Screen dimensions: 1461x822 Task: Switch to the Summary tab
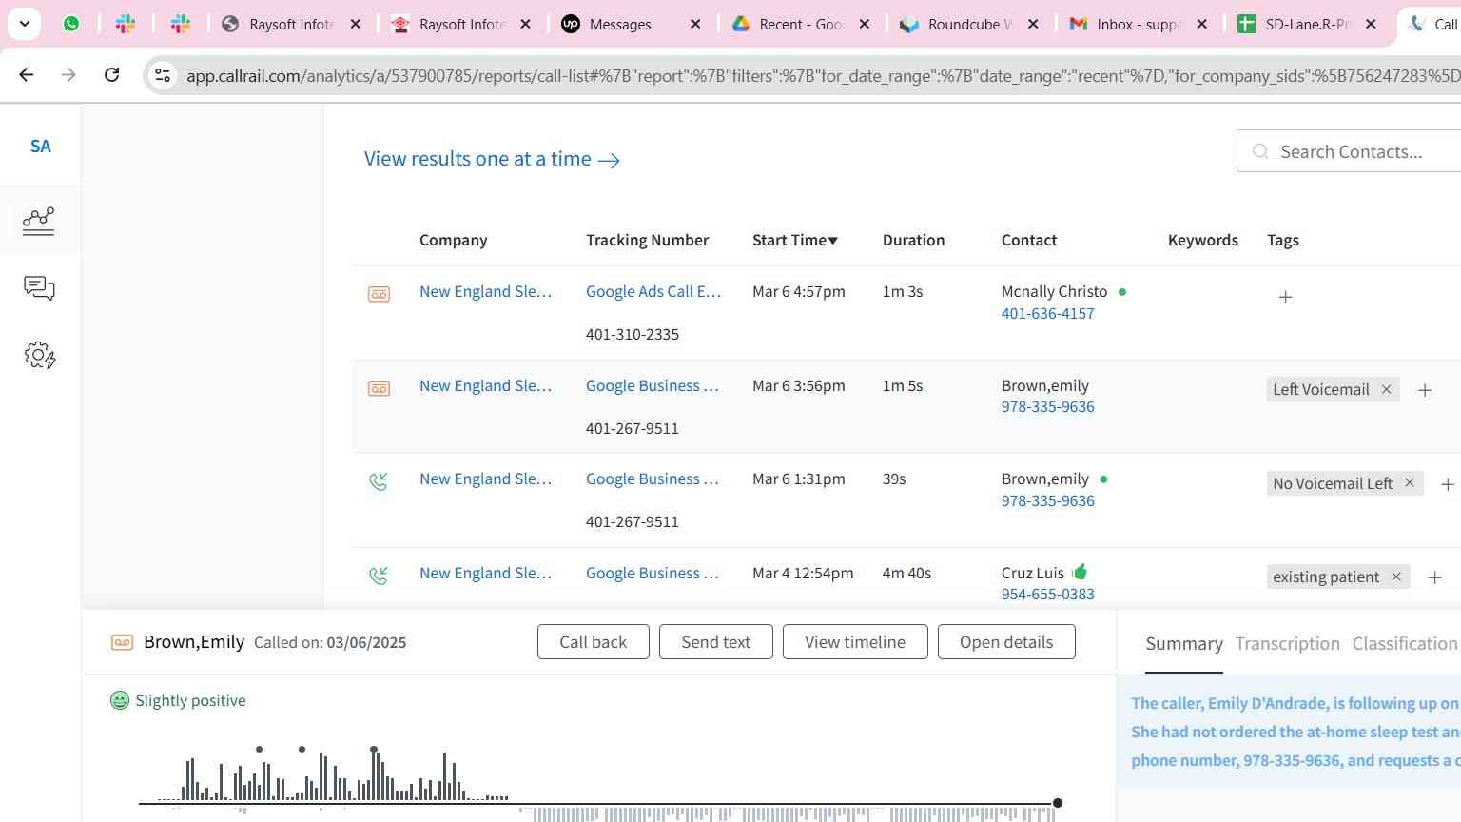coord(1184,644)
